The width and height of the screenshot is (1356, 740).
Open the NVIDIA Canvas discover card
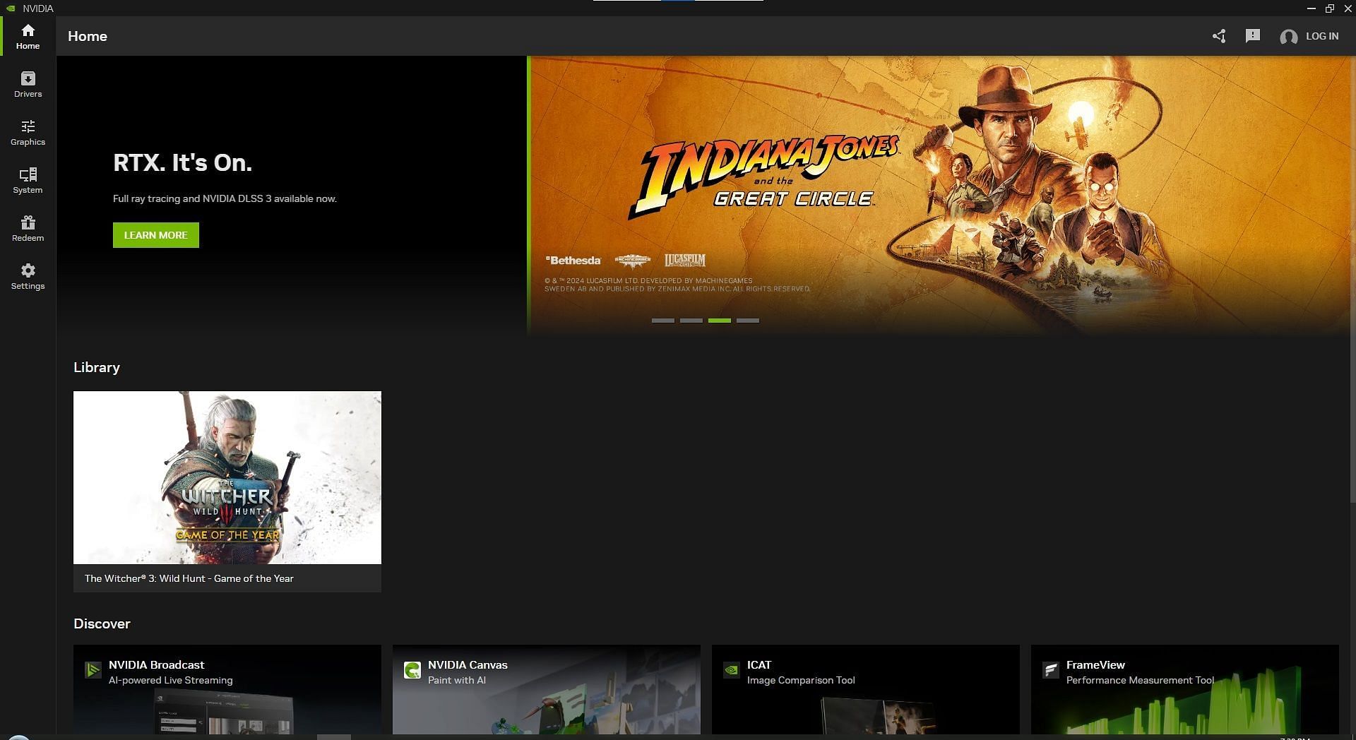546,688
